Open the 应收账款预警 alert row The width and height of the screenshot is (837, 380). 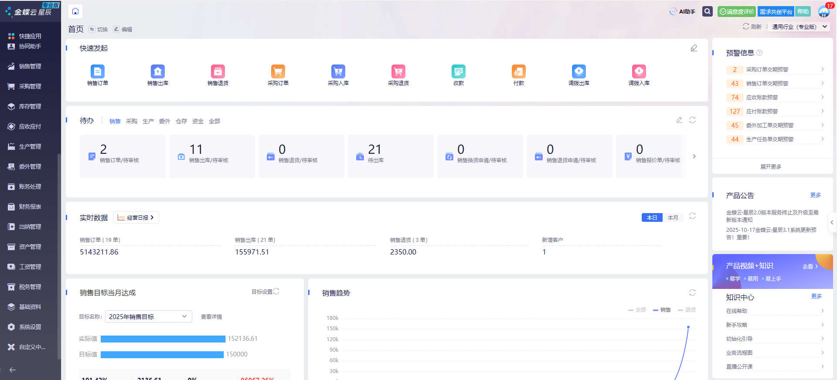[774, 97]
